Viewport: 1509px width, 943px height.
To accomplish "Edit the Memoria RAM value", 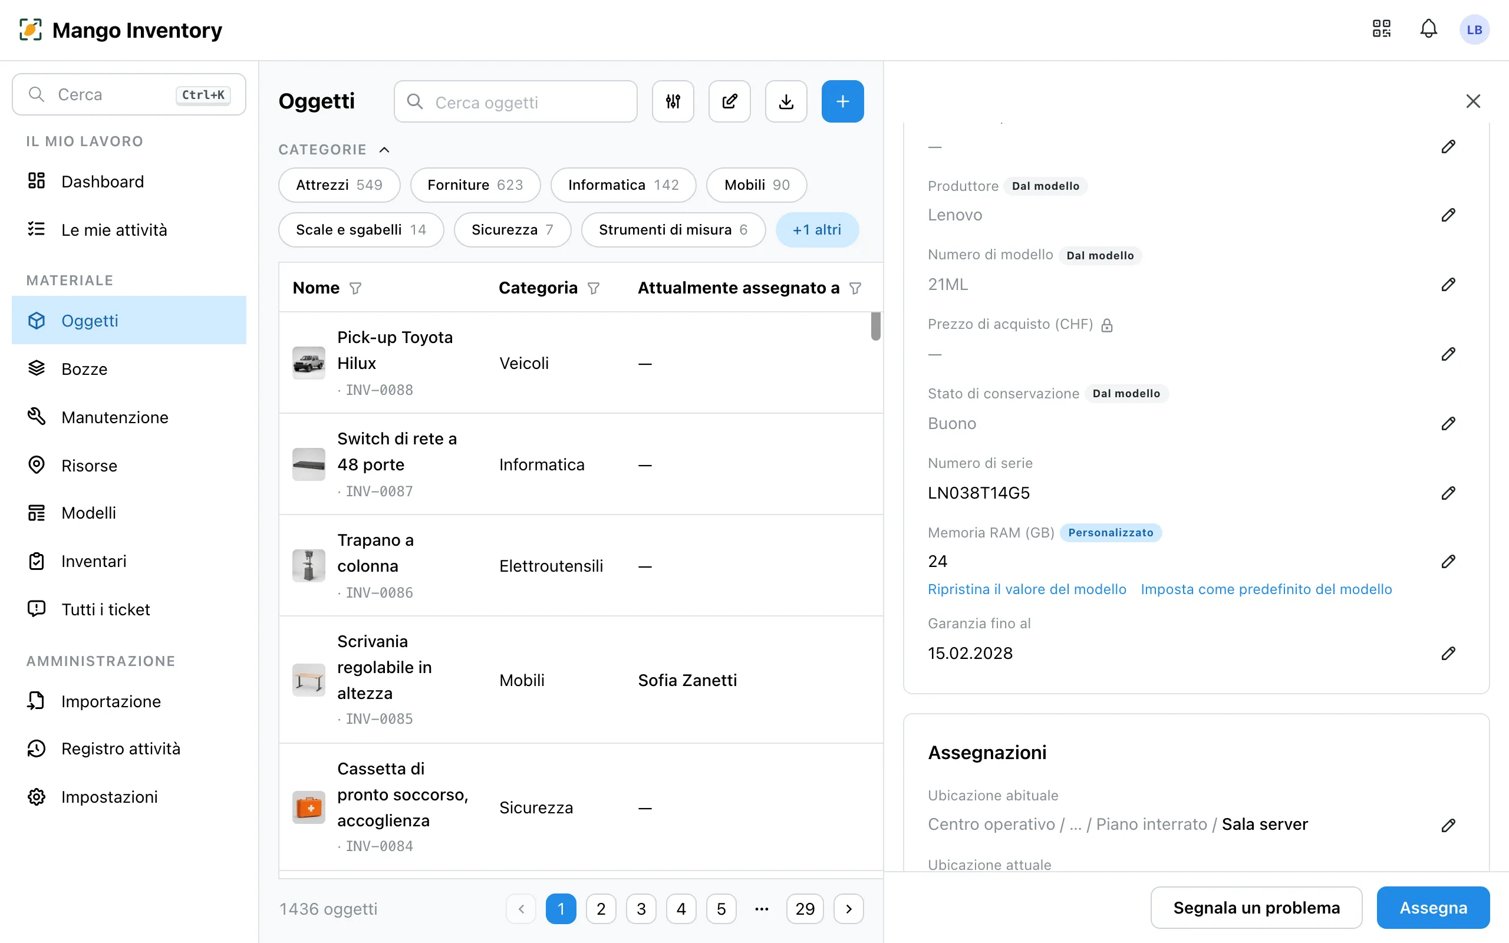I will tap(1448, 561).
